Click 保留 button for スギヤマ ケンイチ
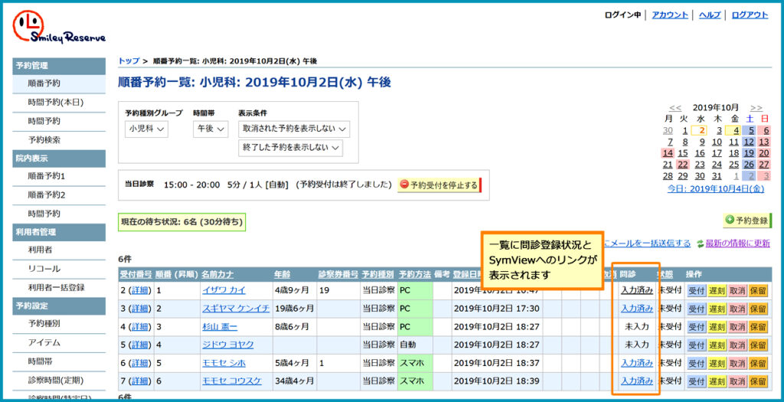 tap(757, 309)
